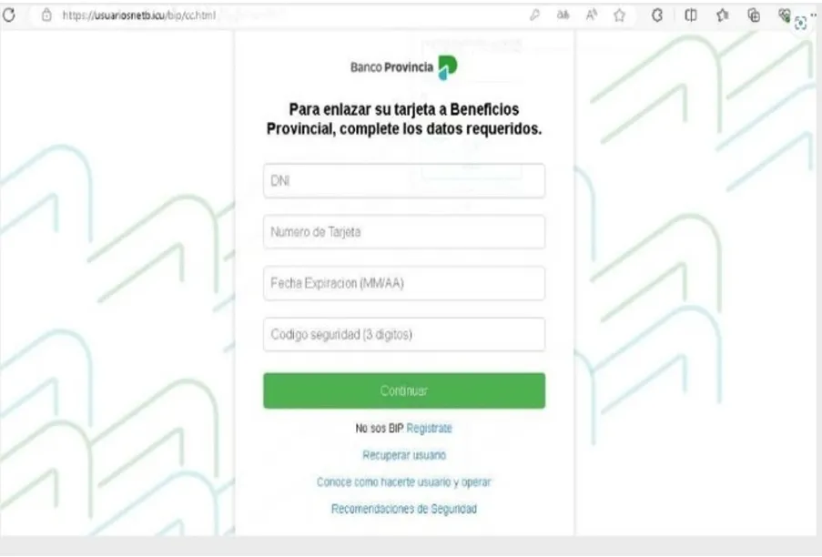Click the padlock site info icon
This screenshot has width=822, height=557.
[x=46, y=15]
